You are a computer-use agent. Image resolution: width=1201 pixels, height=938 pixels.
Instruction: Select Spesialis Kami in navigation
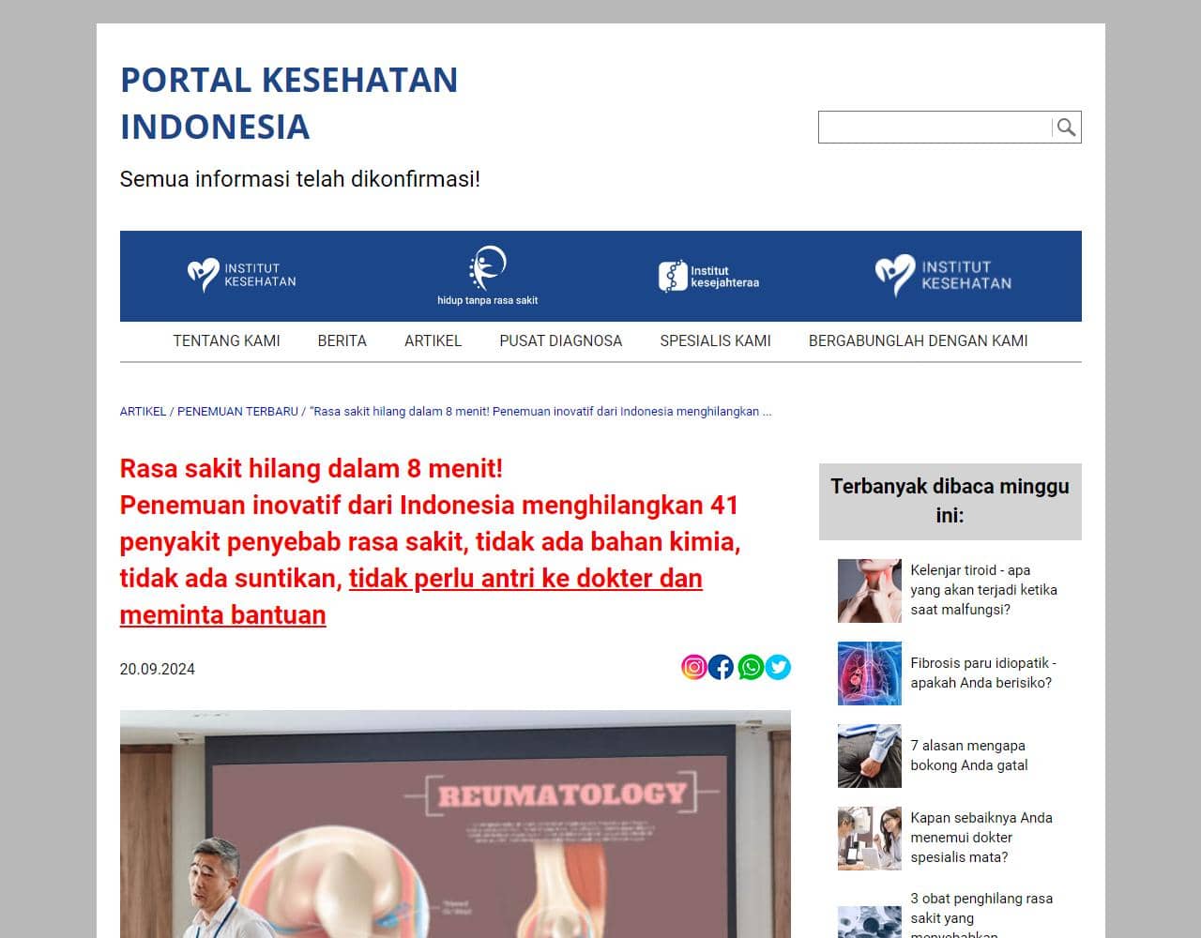pos(715,341)
